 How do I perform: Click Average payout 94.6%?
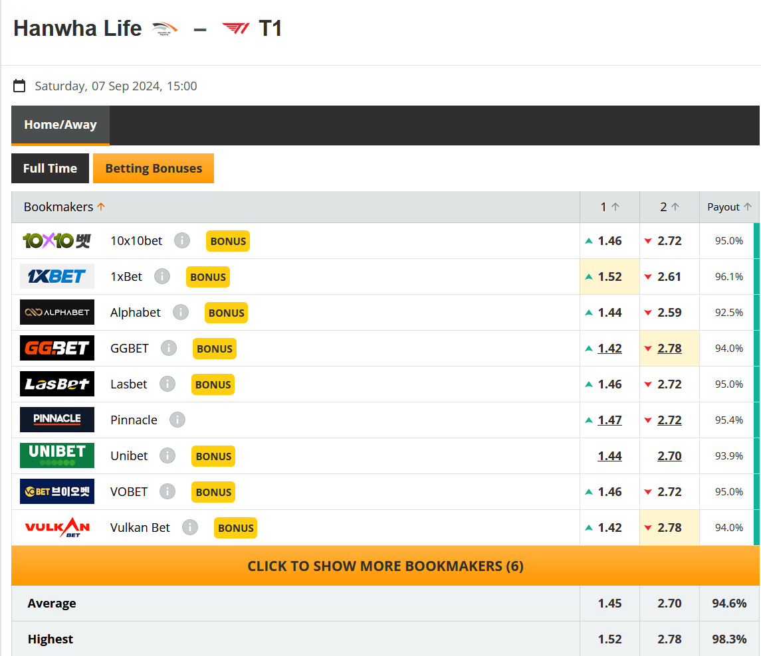[729, 603]
